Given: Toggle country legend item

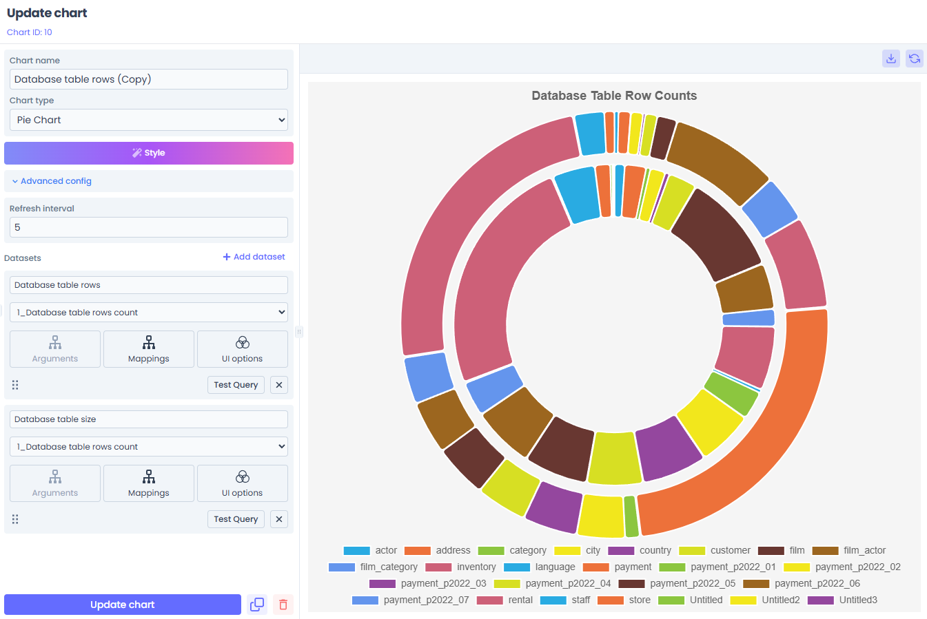Looking at the screenshot, I should pyautogui.click(x=639, y=550).
